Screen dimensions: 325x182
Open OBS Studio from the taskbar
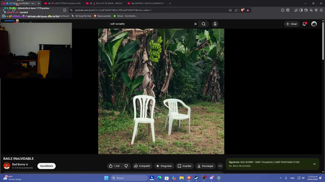pyautogui.click(x=204, y=178)
